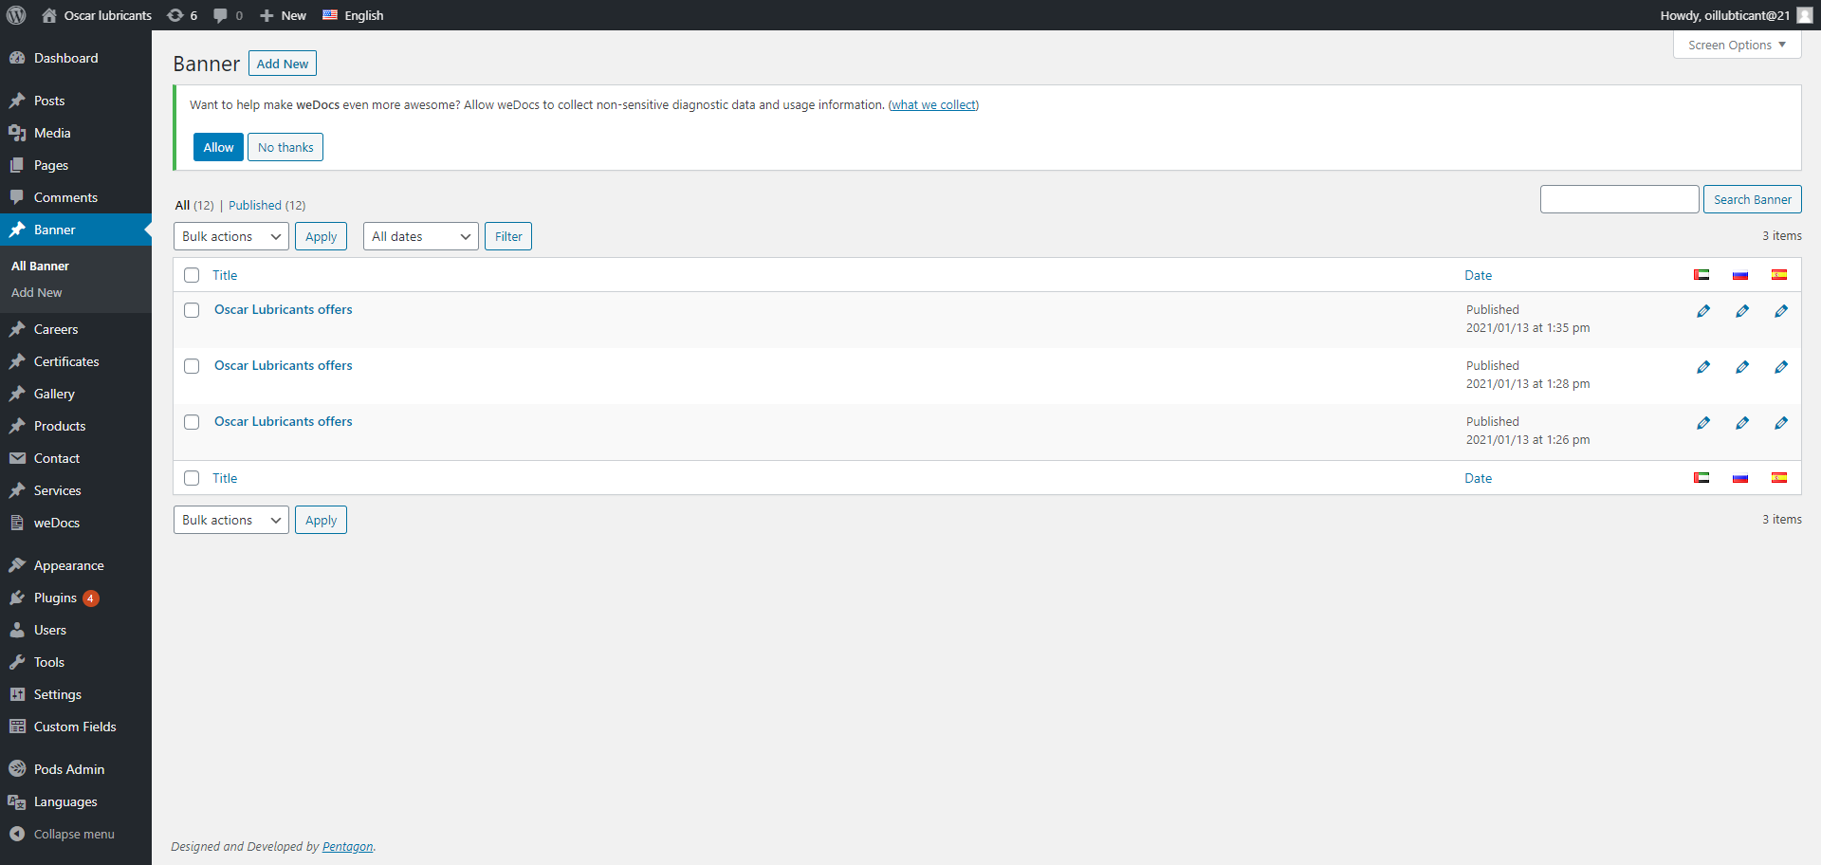Click the Arabic flag in the table footer
1821x865 pixels.
click(1701, 478)
